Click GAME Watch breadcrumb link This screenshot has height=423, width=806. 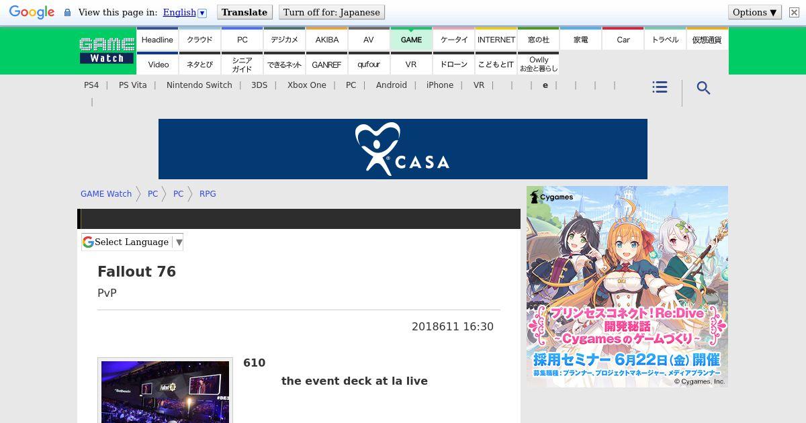click(106, 194)
